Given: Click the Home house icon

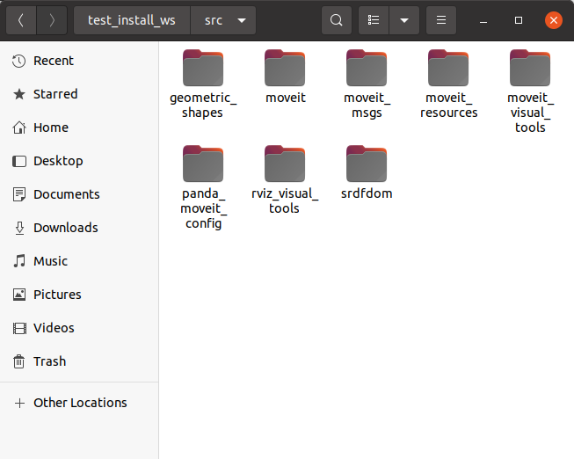Looking at the screenshot, I should point(19,127).
